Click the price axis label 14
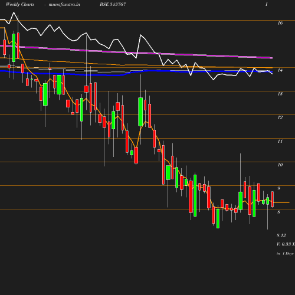295x295 pixels. (x=280, y=70)
